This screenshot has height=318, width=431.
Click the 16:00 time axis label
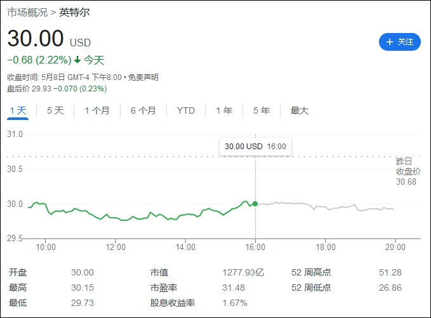coord(255,247)
